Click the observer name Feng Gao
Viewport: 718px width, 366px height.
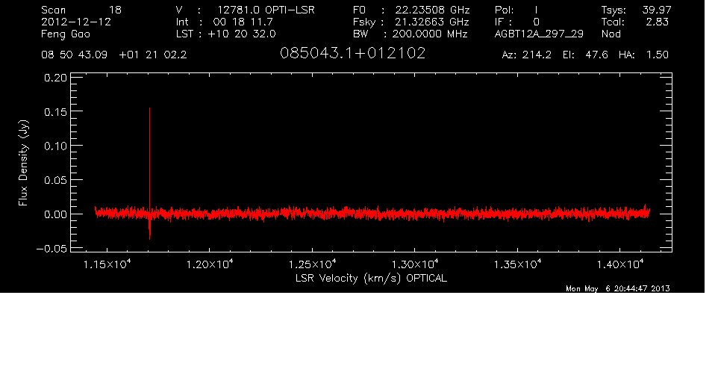(x=66, y=34)
